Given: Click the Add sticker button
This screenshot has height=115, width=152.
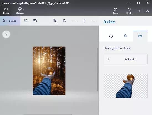Looking at the screenshot, I should pos(126,59).
